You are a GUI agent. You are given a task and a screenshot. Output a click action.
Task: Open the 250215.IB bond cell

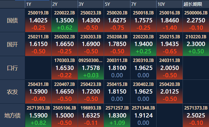pos(169,44)
